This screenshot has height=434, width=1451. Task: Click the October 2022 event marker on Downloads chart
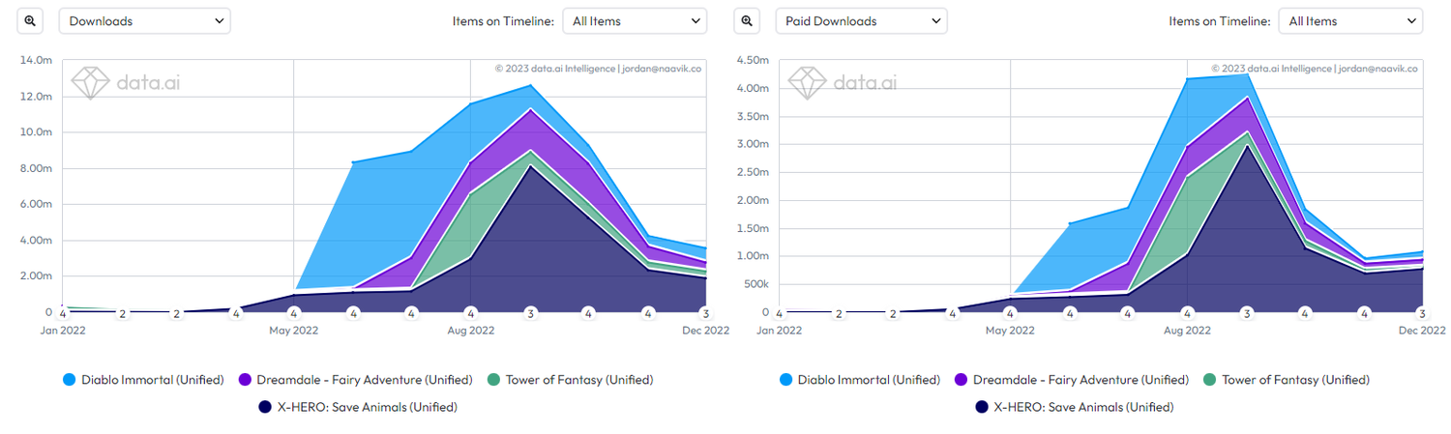588,313
